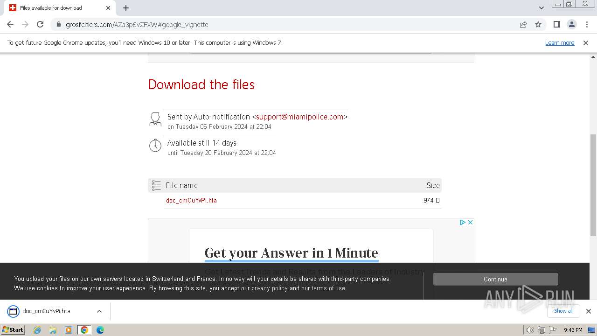This screenshot has width=597, height=336.
Task: View site information via the padlock icon
Action: coord(58,24)
